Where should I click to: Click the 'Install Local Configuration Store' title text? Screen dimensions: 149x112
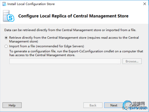coord(31,4)
